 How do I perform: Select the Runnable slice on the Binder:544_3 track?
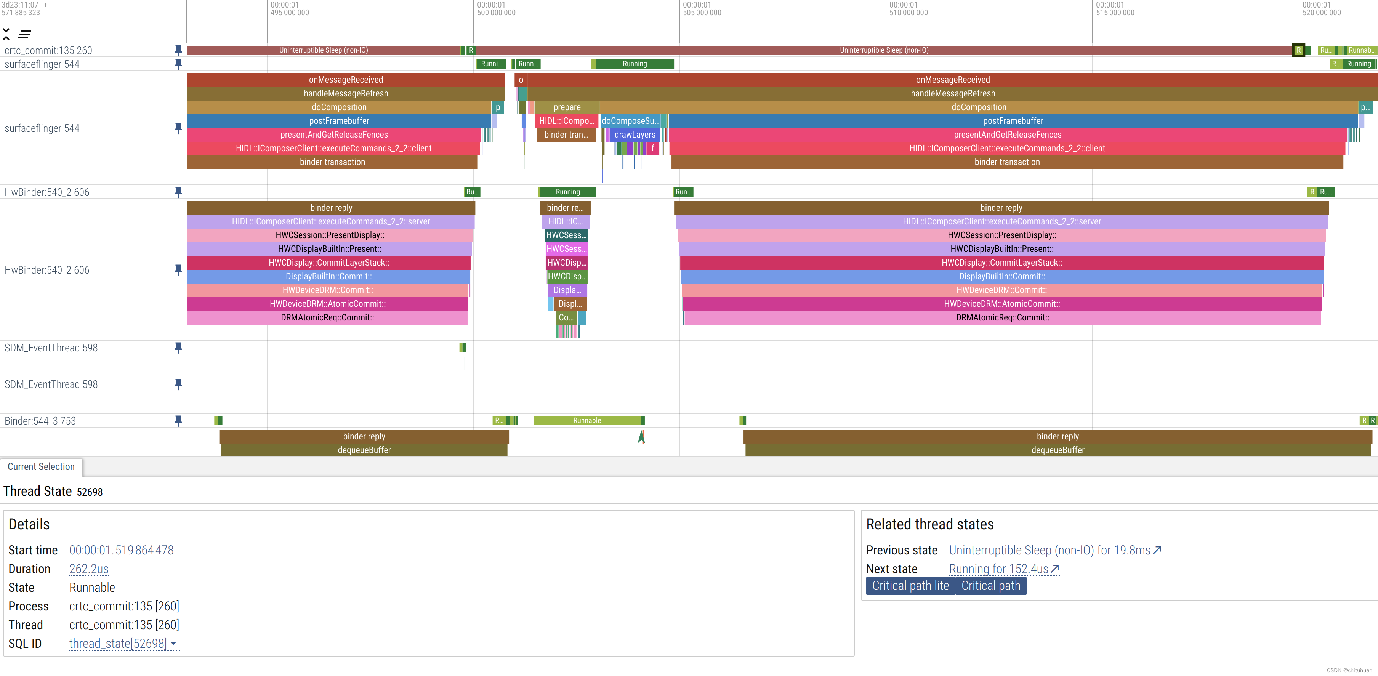587,421
